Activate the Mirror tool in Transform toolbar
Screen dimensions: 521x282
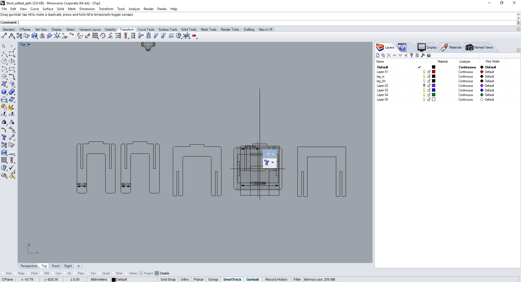pyautogui.click(x=42, y=36)
